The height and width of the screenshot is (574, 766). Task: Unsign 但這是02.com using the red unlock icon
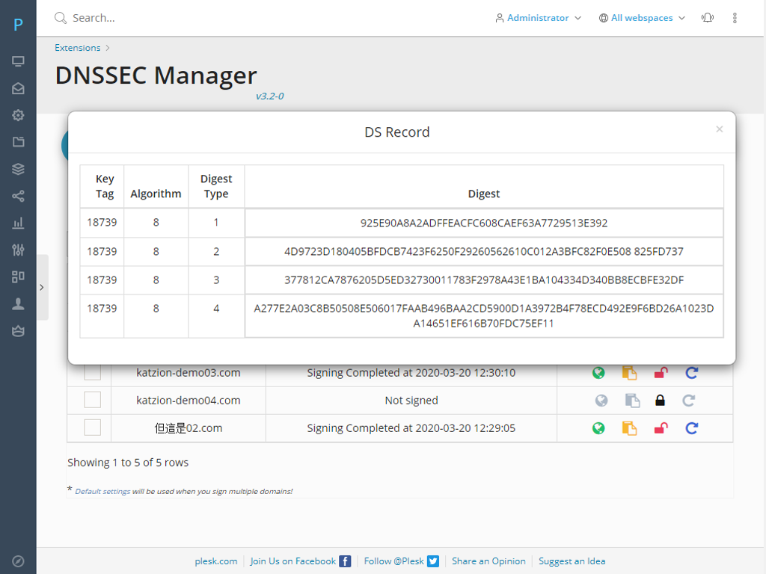pos(660,428)
